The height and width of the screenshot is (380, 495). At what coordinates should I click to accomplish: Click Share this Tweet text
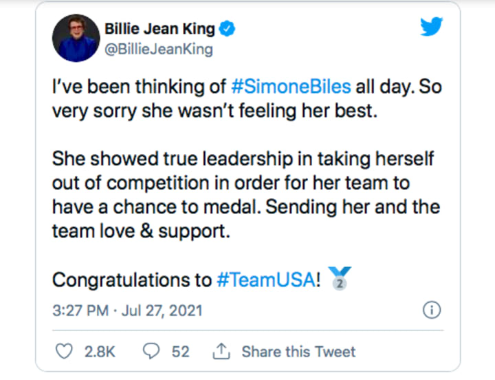pos(298,352)
